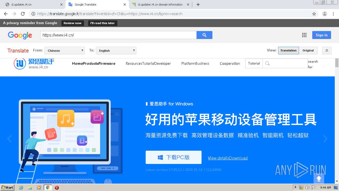Image resolution: width=339 pixels, height=191 pixels.
Task: Focus the Google Translate URL input
Action: point(118,35)
